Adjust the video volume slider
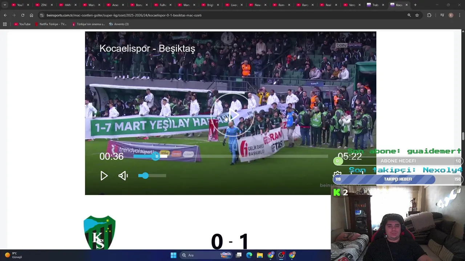465x261 pixels. [x=152, y=175]
